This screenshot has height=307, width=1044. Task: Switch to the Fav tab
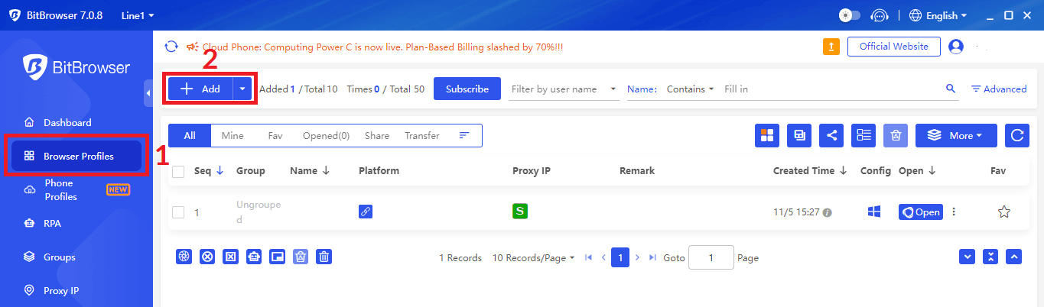(x=275, y=136)
